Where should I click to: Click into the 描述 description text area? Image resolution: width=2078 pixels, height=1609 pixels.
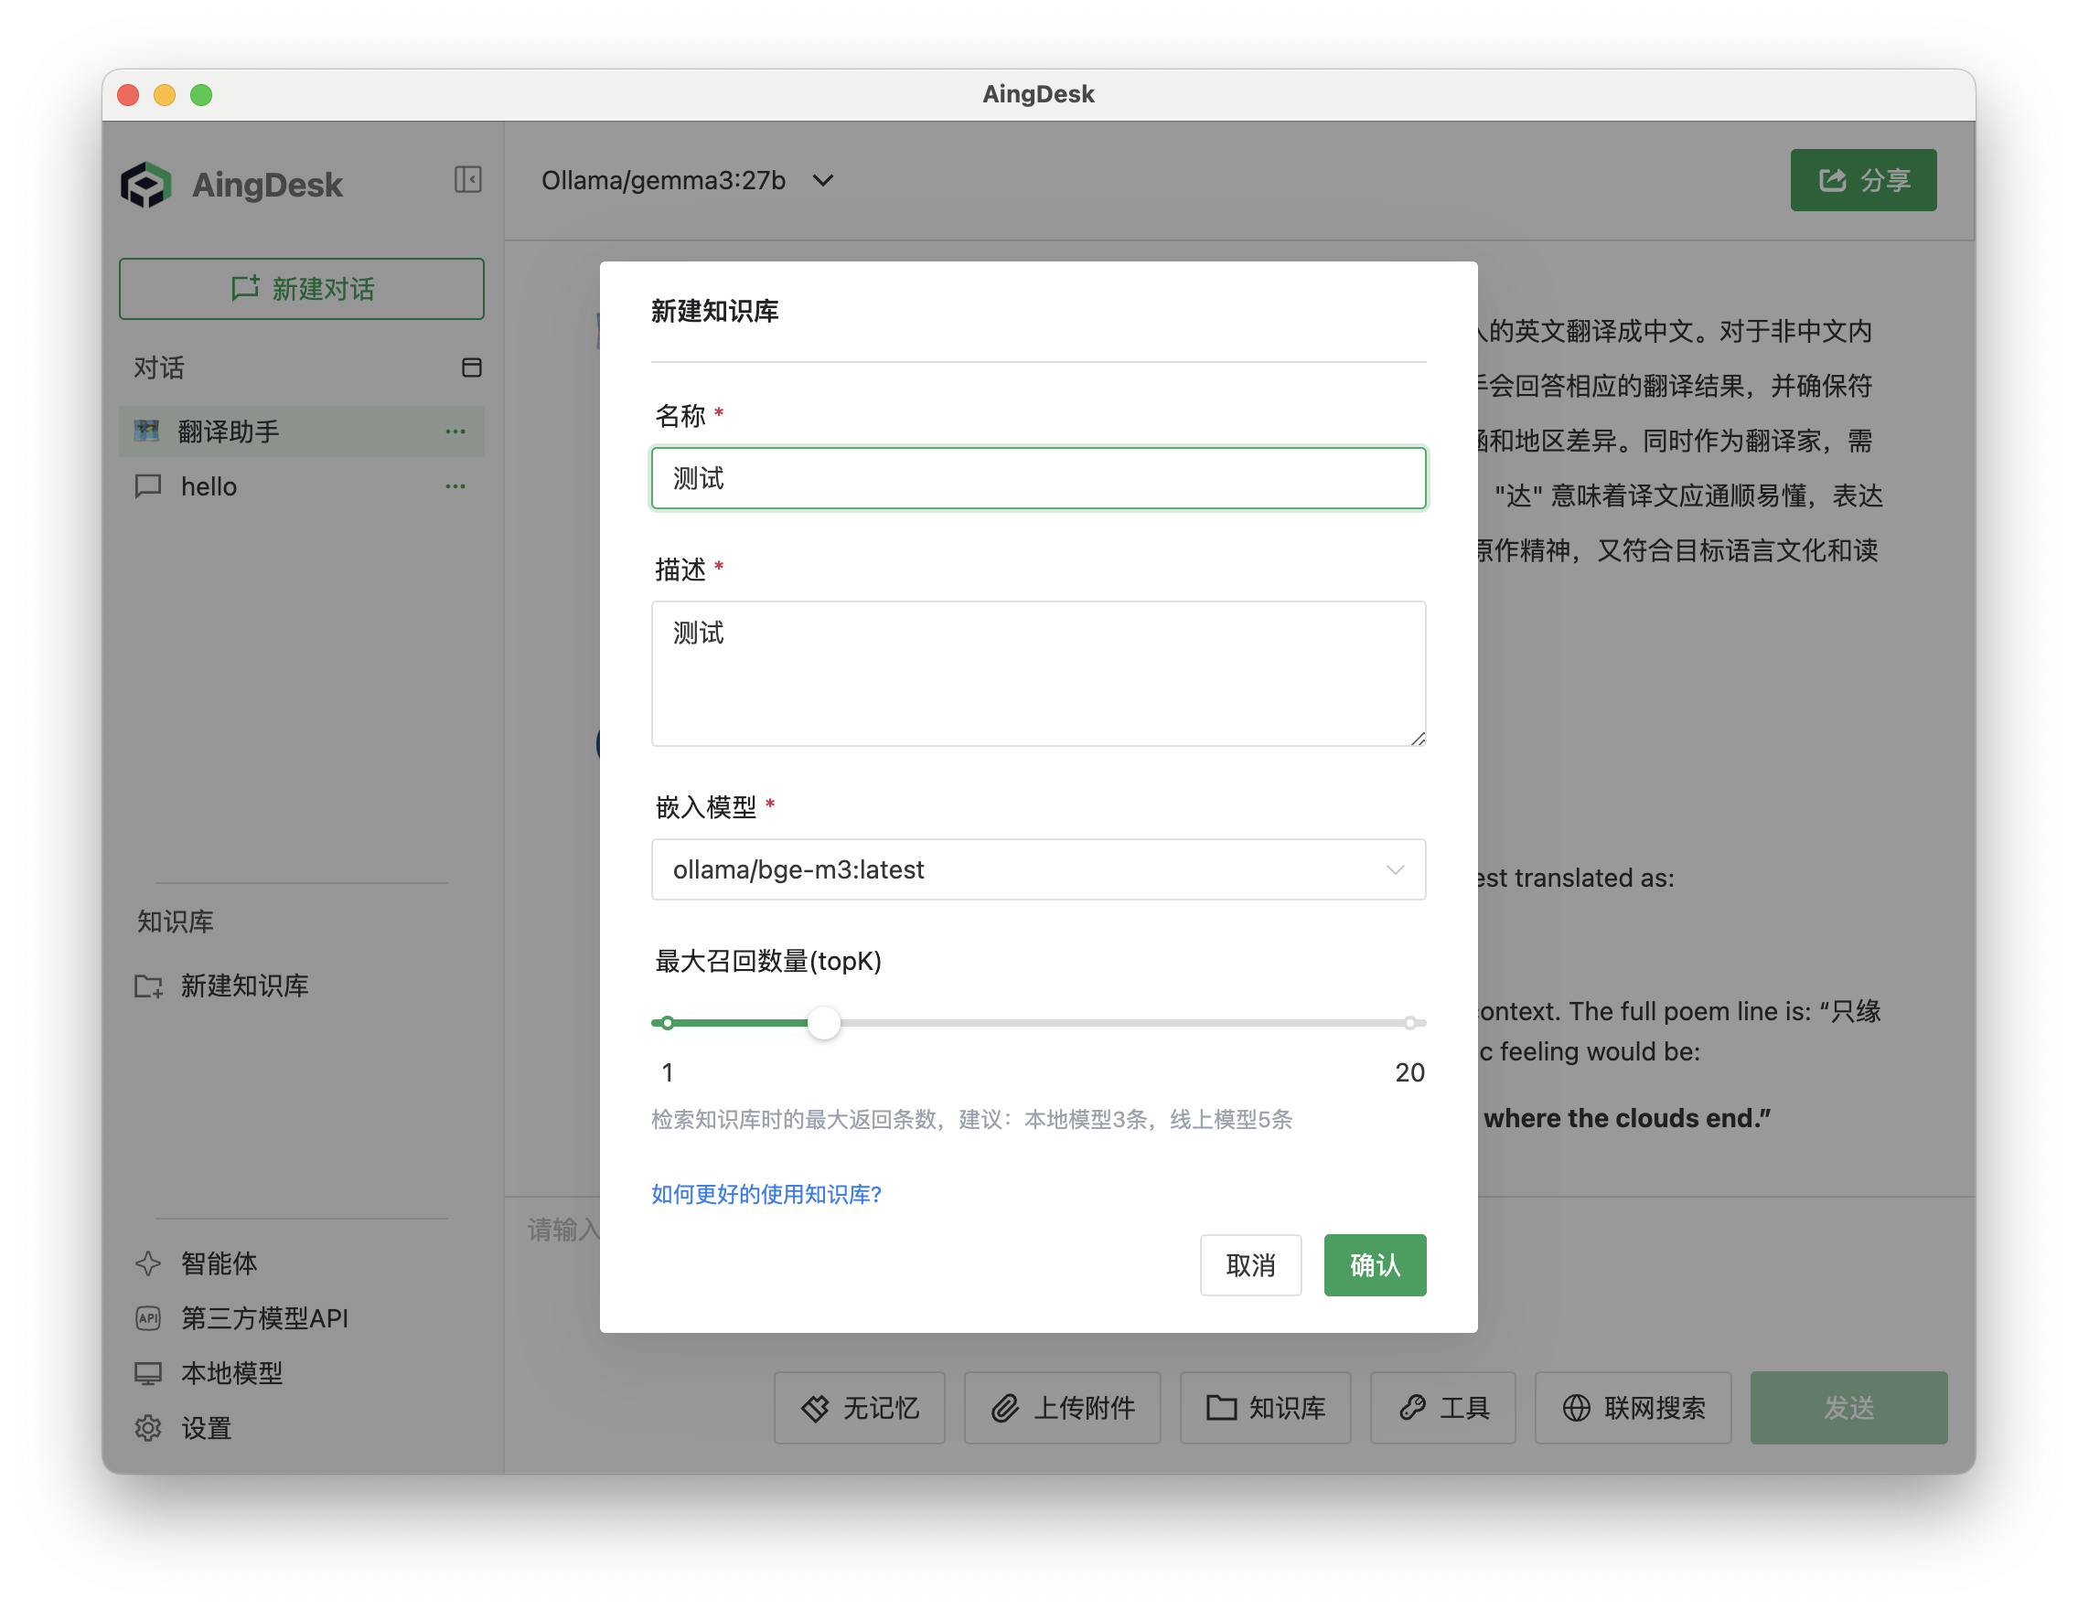pos(1038,674)
